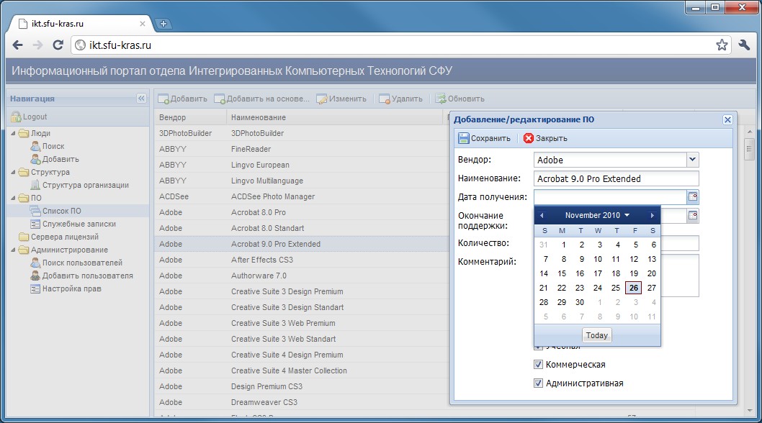
Task: Open Служебные записки item
Action: [73, 224]
